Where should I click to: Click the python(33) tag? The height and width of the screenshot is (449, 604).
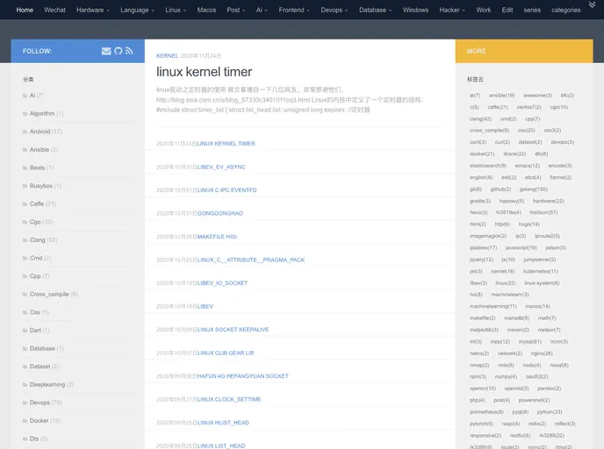pyautogui.click(x=550, y=412)
